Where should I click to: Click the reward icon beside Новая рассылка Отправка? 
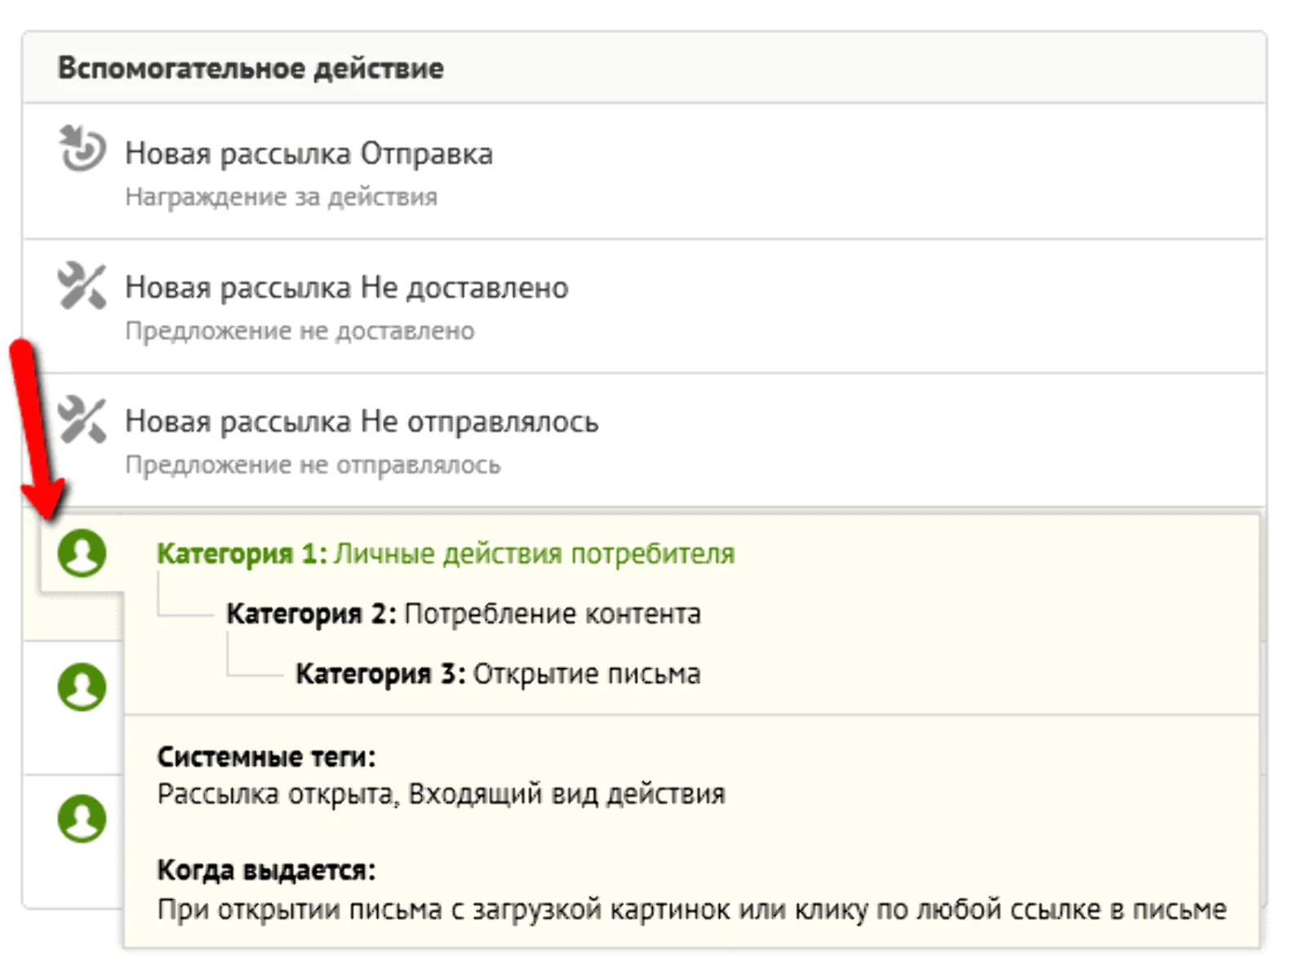pos(82,148)
